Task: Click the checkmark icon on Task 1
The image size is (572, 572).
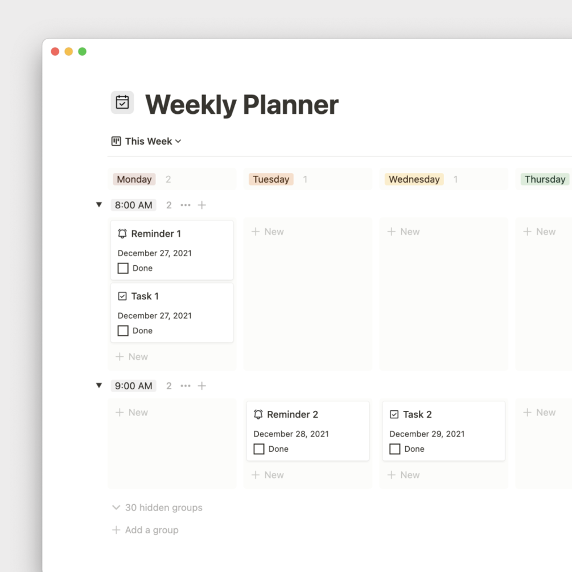Action: 122,296
